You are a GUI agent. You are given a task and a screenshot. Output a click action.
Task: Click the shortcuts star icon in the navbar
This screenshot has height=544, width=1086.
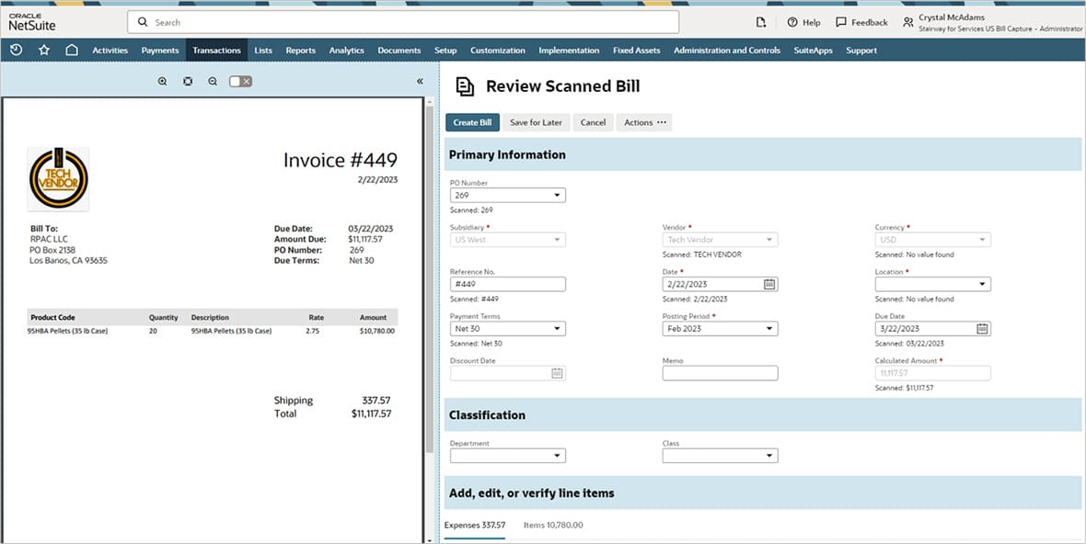44,50
